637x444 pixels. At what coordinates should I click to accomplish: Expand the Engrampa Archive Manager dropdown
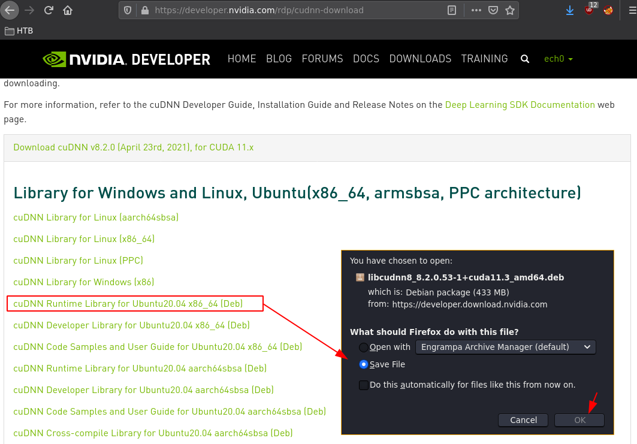point(506,348)
